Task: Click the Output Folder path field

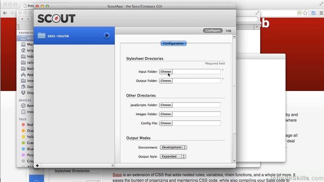Action: click(x=196, y=81)
